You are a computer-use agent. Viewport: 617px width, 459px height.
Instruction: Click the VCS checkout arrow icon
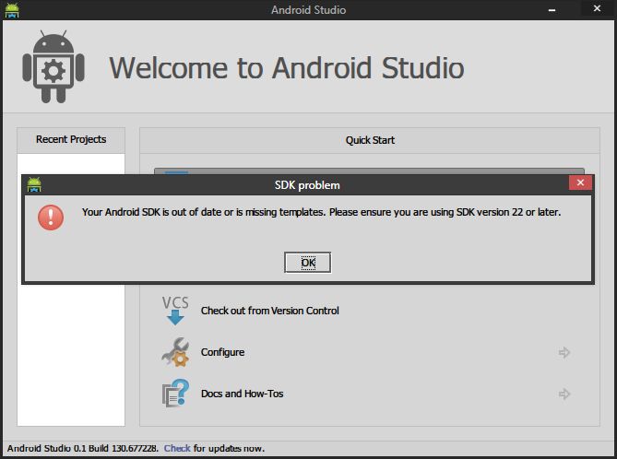pyautogui.click(x=175, y=311)
